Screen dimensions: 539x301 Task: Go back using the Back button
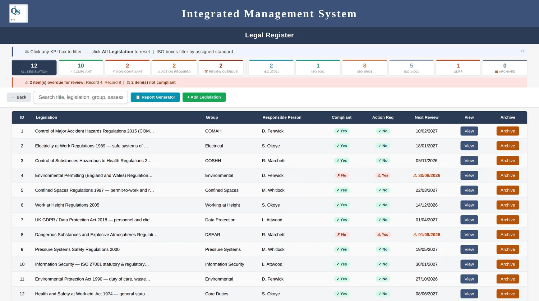[x=19, y=97]
